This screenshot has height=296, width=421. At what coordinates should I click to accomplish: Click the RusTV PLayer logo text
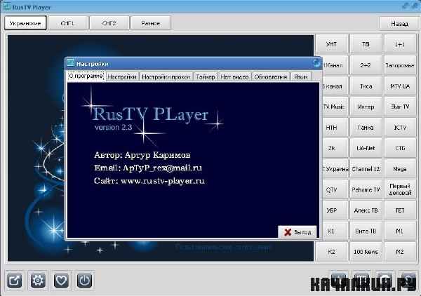tap(150, 114)
